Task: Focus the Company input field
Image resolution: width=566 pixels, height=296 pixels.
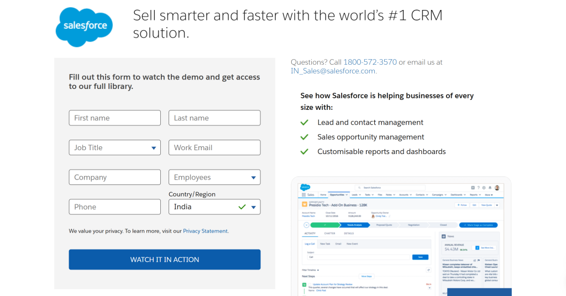Action: point(115,177)
